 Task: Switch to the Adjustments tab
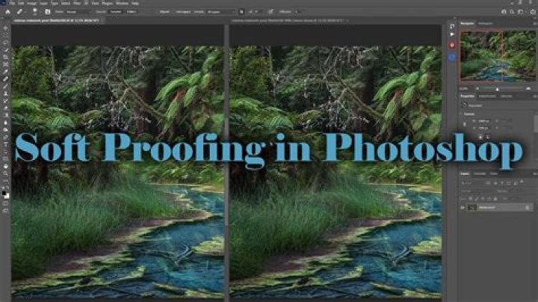487,96
